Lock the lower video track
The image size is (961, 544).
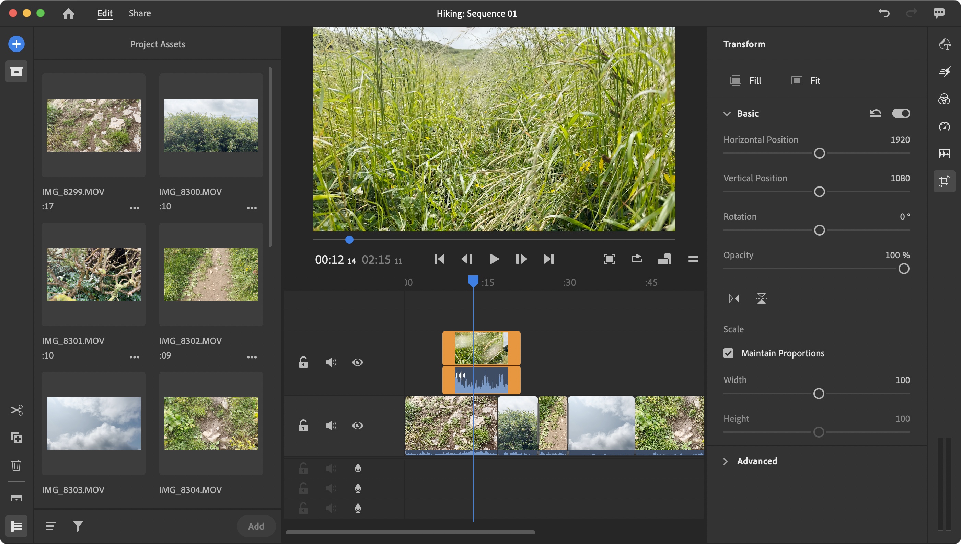[303, 425]
